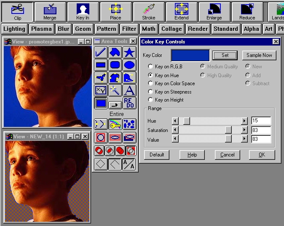
Task: Click the Key In tool icon
Action: pyautogui.click(x=83, y=12)
